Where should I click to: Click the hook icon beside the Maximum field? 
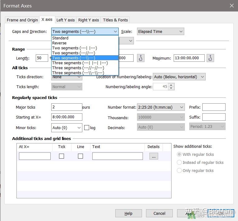click(210, 58)
